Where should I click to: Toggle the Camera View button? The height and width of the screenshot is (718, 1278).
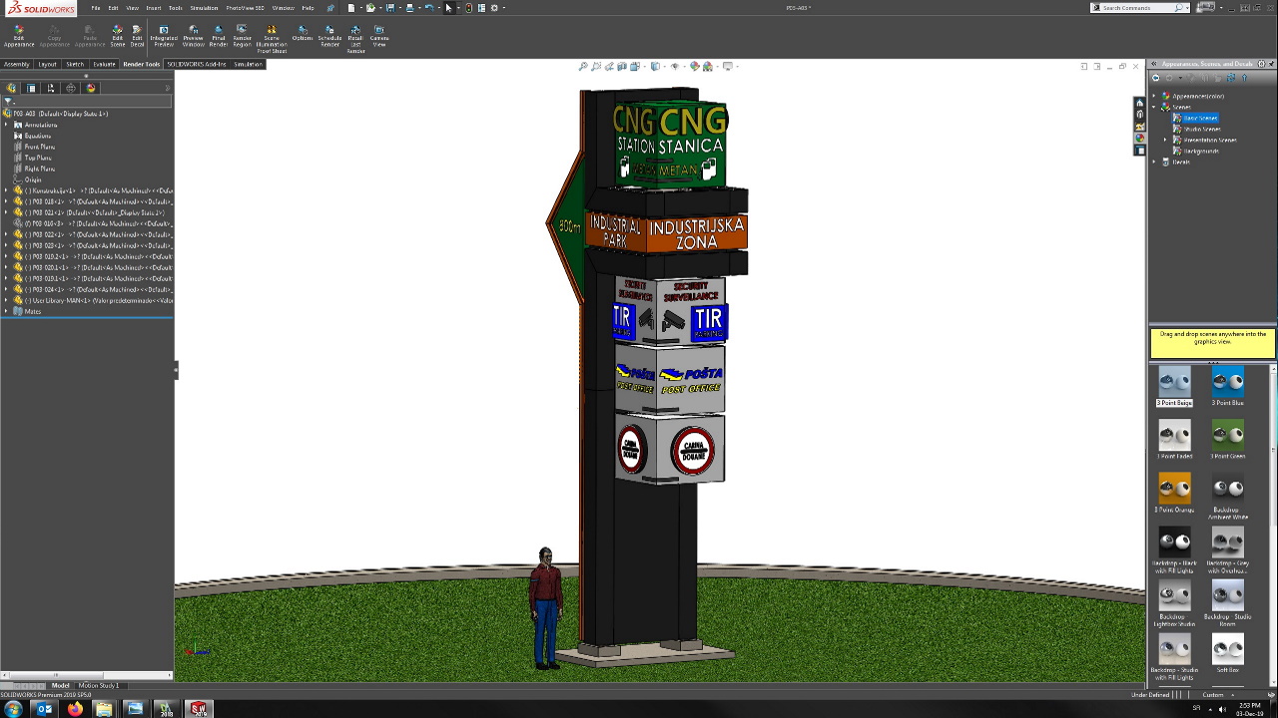(379, 35)
